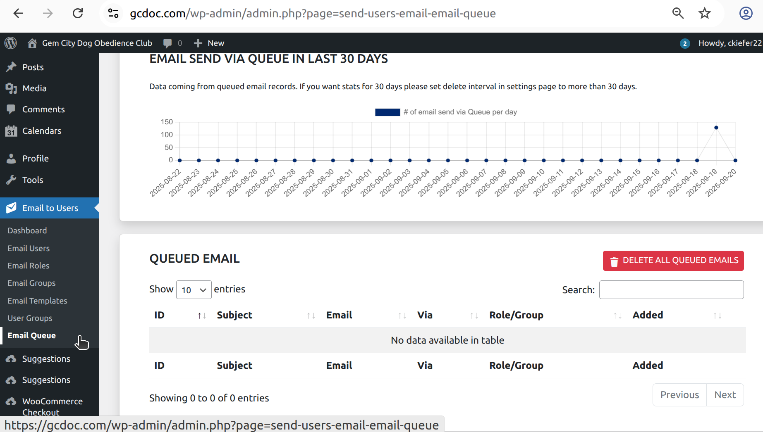Open the Show entries dropdown

(x=194, y=290)
